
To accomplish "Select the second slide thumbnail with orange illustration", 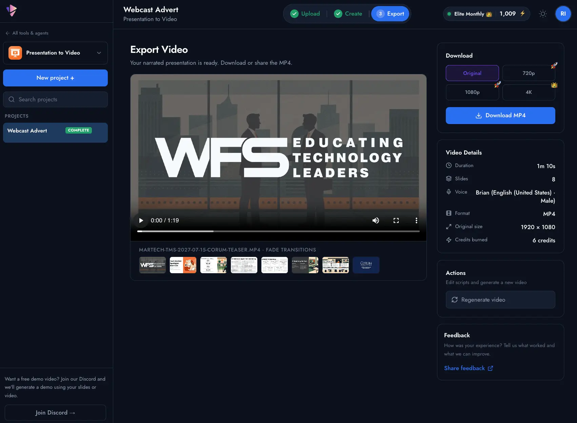I will (x=183, y=265).
